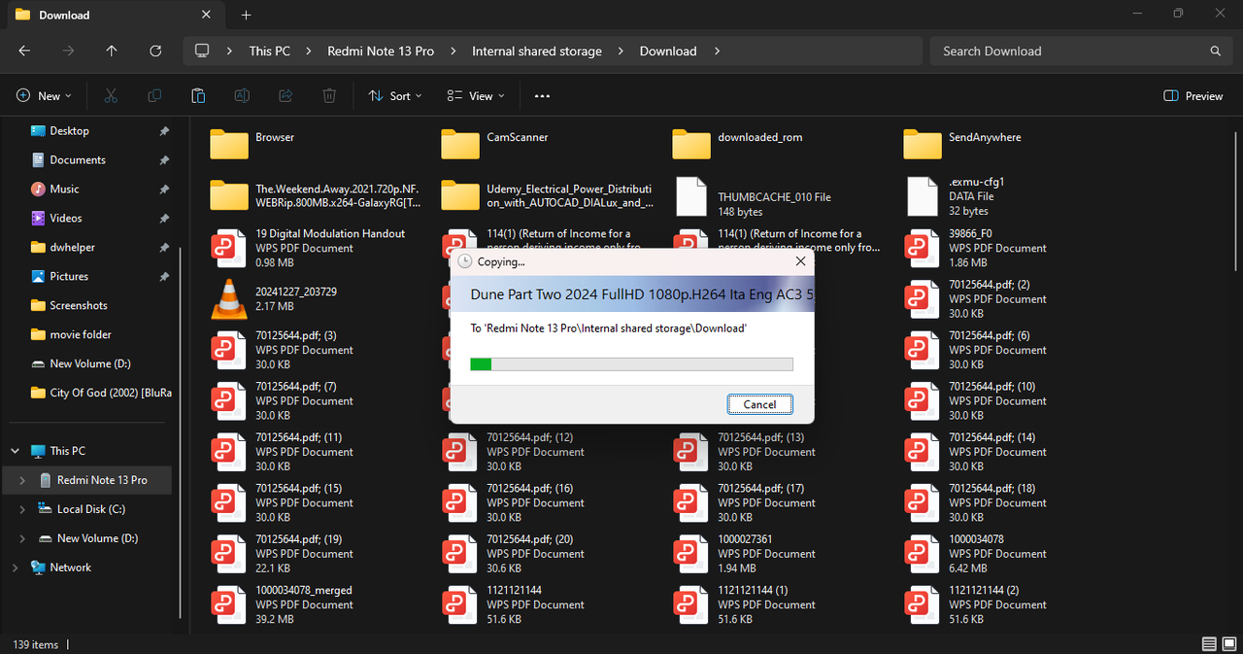
Task: Open the View dropdown menu
Action: click(x=476, y=96)
